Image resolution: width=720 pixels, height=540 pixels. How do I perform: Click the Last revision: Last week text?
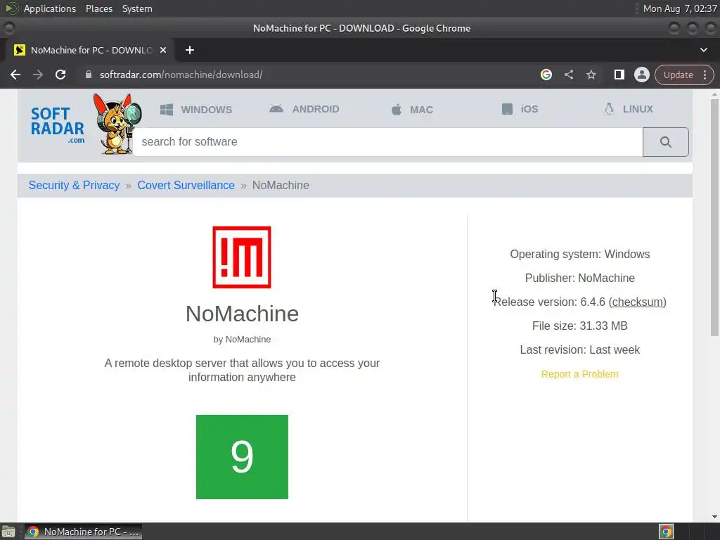click(579, 349)
